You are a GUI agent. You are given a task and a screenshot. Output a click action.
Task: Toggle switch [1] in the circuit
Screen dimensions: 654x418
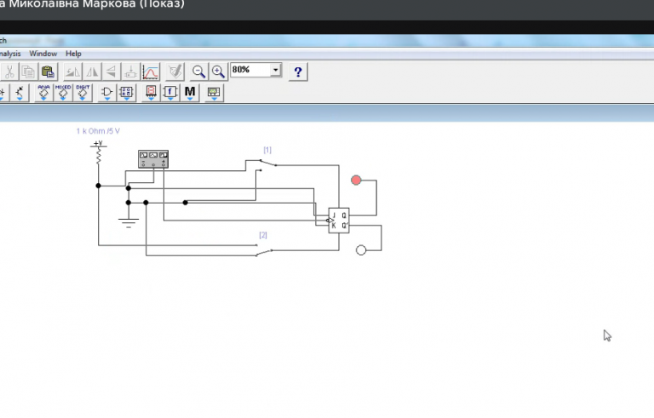pos(267,163)
